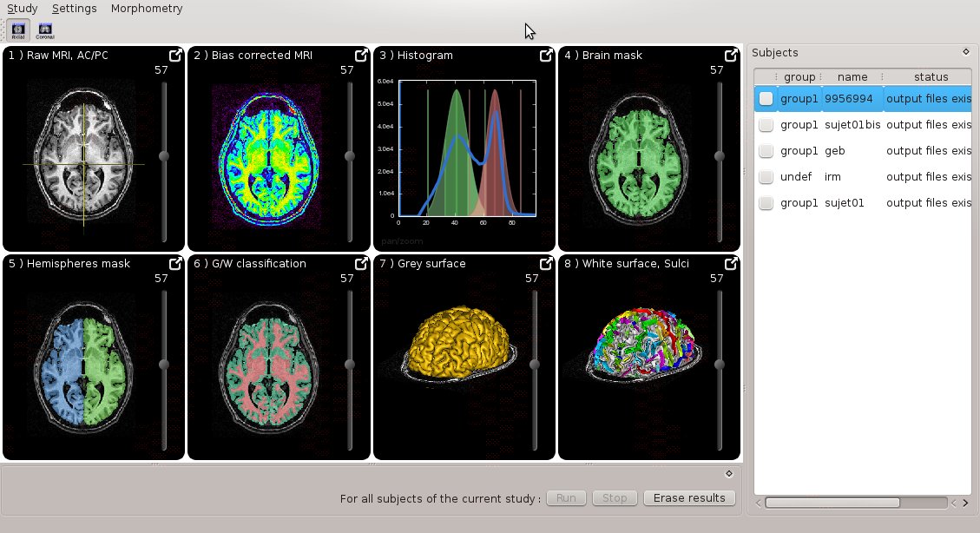Collapse the bottom actions panel
Viewport: 980px width, 533px height.
(729, 473)
